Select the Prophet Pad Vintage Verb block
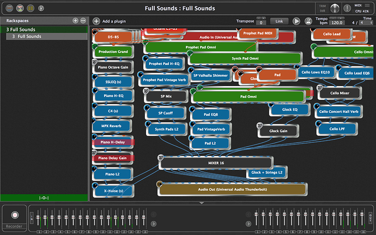Image resolution: width=376 pixels, height=235 pixels. coord(164,80)
